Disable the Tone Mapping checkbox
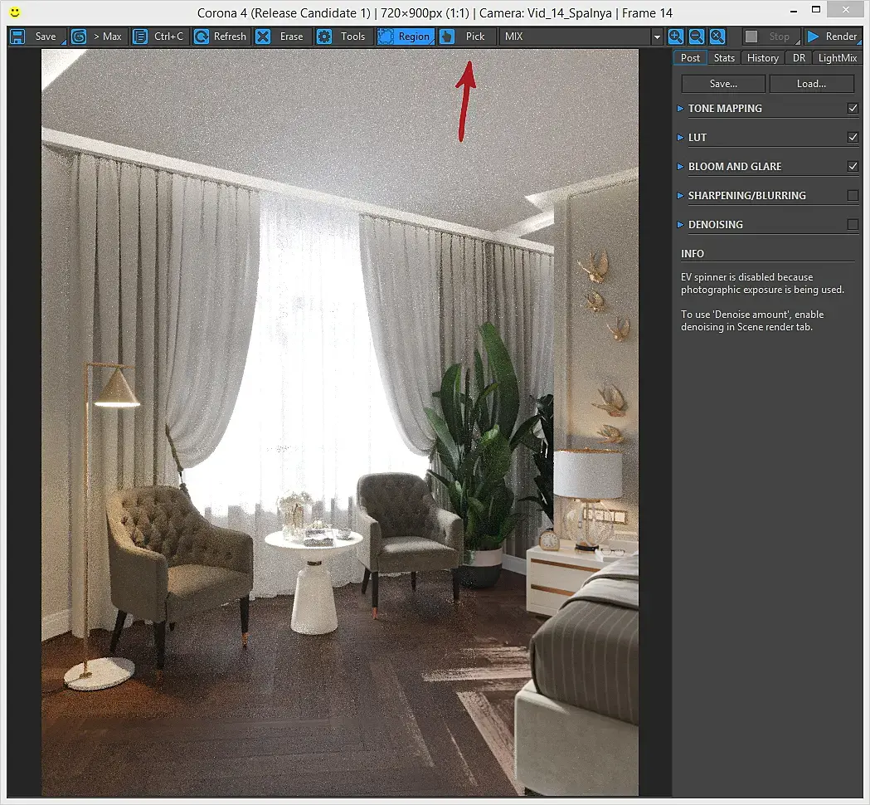The height and width of the screenshot is (805, 870). [x=853, y=108]
